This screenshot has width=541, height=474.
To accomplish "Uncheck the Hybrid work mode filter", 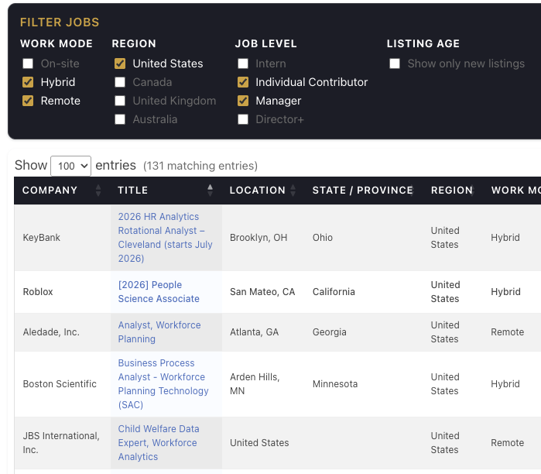I will pos(28,82).
